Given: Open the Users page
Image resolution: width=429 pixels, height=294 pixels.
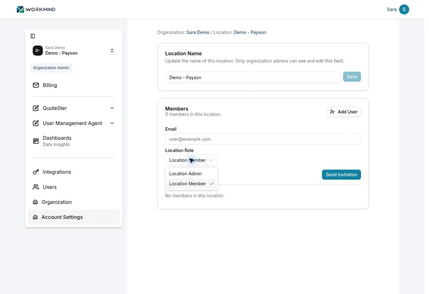Looking at the screenshot, I should tap(74, 187).
